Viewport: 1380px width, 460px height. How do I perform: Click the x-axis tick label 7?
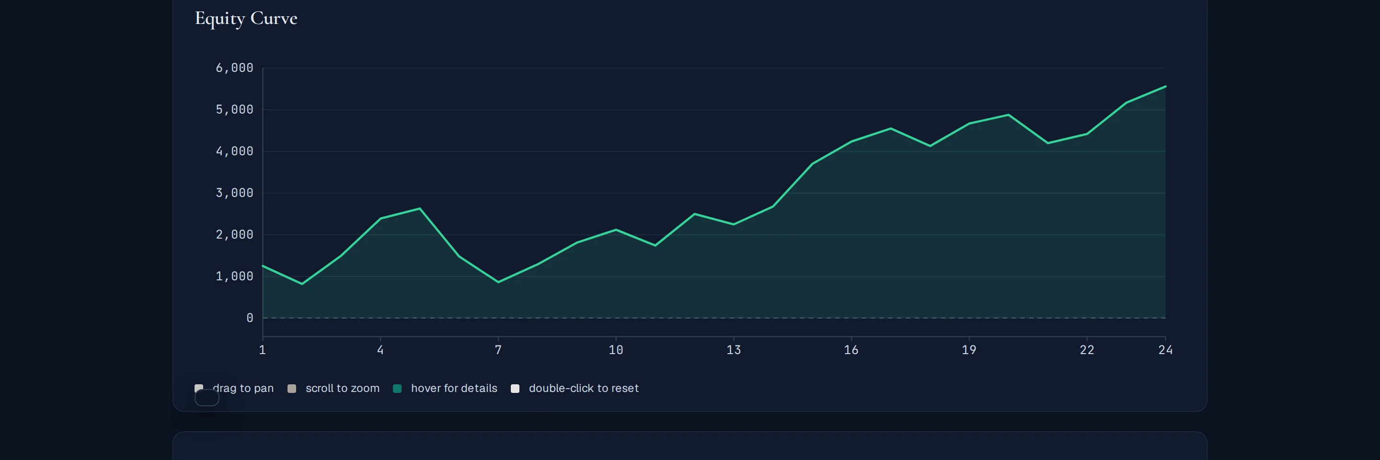pos(498,350)
